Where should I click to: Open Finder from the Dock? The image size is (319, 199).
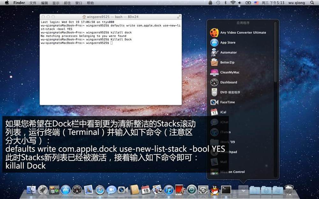click(31, 190)
